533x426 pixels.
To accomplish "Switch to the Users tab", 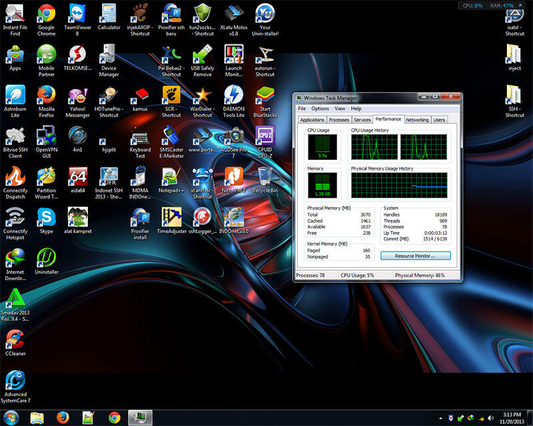I will [x=439, y=120].
